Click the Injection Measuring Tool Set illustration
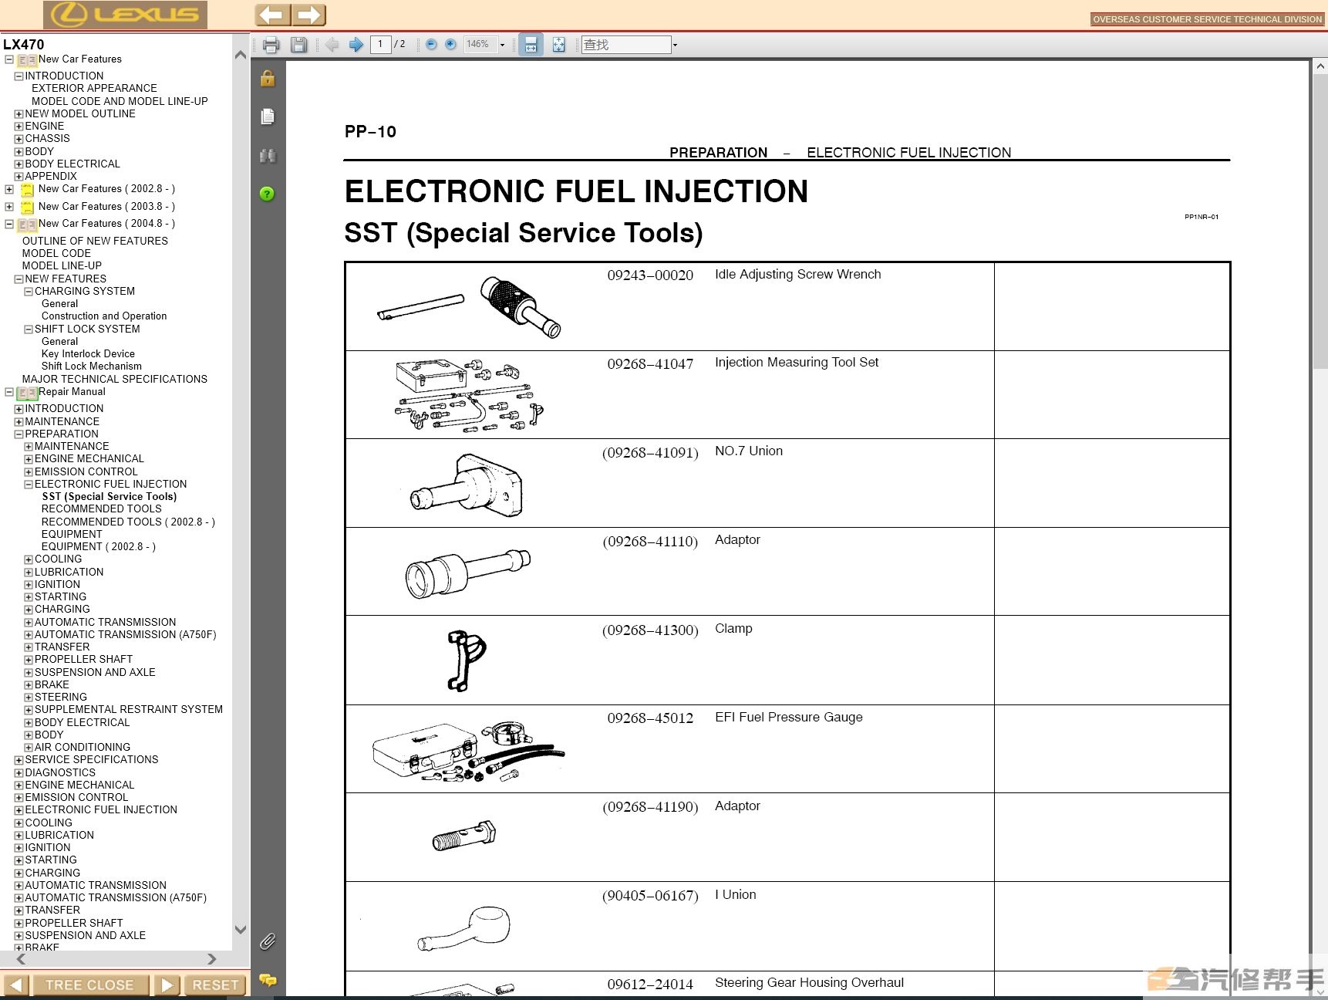Screen dimensions: 1328x1000 [x=470, y=395]
